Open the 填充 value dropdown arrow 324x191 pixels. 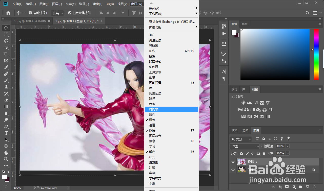tap(287, 153)
